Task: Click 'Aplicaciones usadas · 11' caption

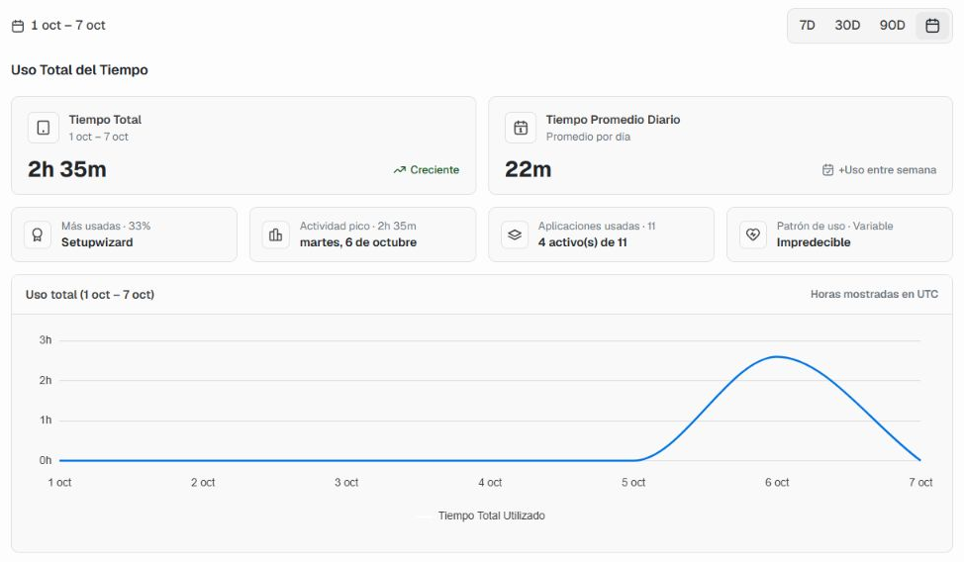Action: pos(597,226)
